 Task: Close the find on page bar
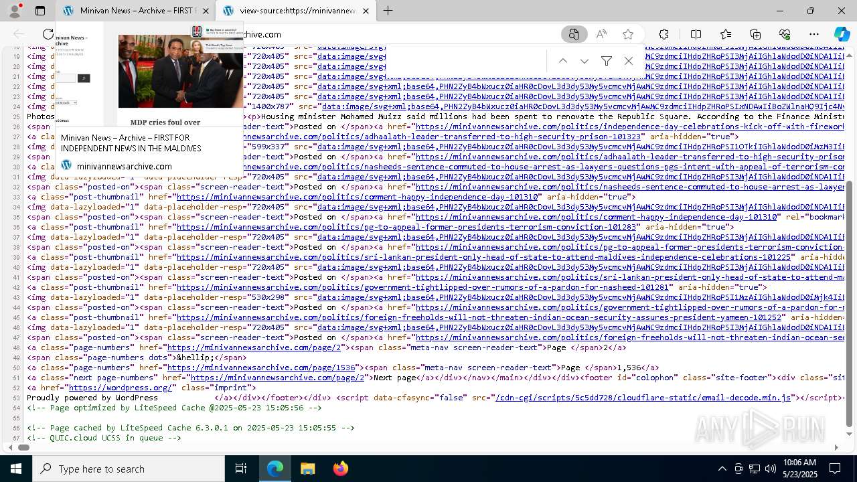[x=629, y=61]
